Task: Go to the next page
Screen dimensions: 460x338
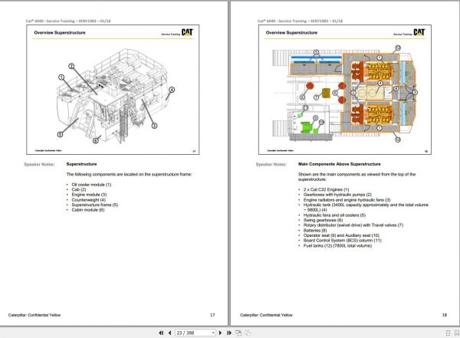Action: coord(220,333)
